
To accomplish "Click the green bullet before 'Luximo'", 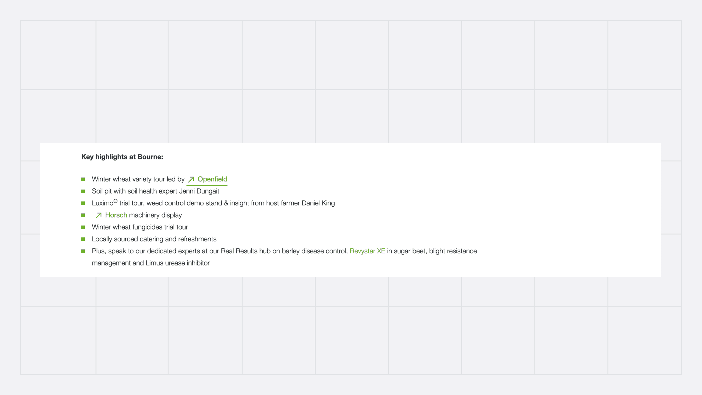I will pyautogui.click(x=83, y=203).
